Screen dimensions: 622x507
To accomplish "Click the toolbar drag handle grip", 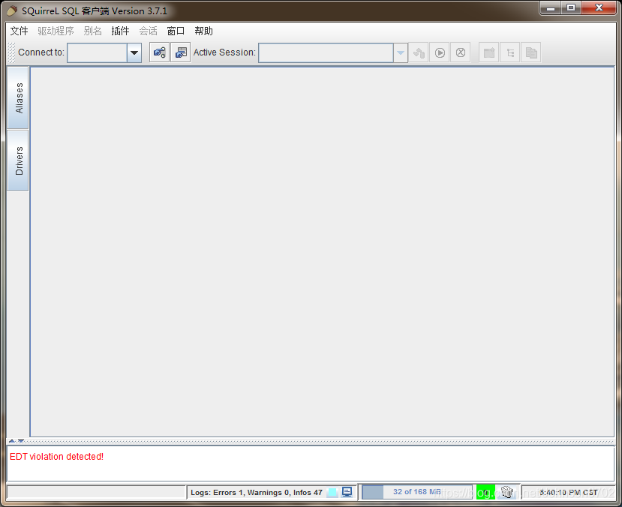I will [11, 52].
